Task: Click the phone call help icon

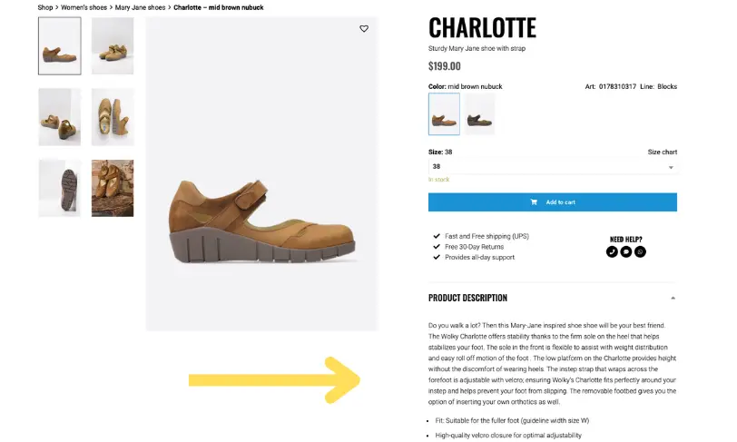Action: 611,251
